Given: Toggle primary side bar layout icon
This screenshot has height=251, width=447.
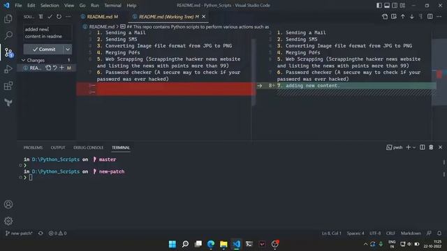Looking at the screenshot, I should pyautogui.click(x=379, y=6).
